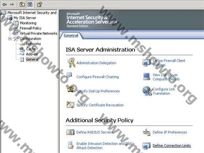Click the Intrusion Detection server icon
Viewport: 204px width, 153px height.
tap(71, 145)
